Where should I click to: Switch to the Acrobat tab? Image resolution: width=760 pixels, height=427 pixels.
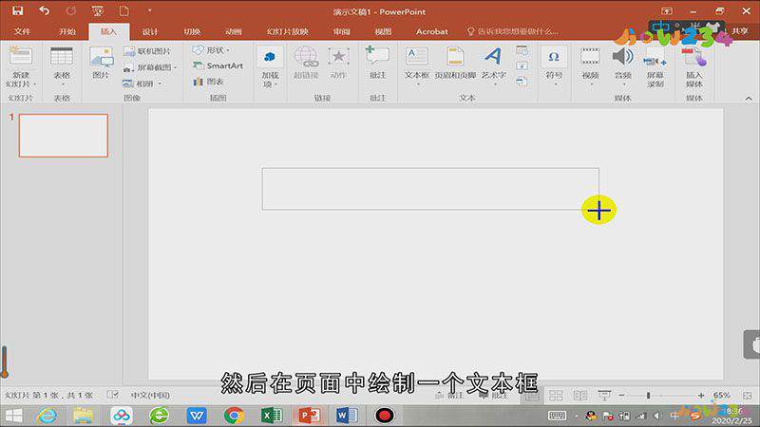(x=432, y=31)
